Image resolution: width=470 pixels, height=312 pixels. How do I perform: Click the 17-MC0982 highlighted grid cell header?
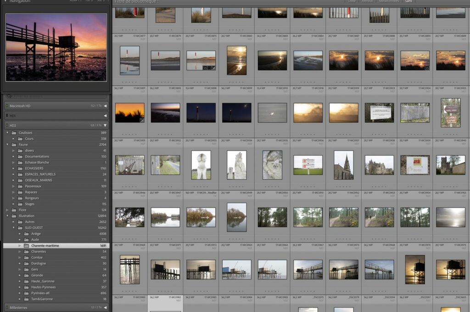tap(165, 299)
